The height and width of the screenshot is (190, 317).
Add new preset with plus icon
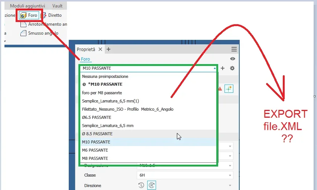pos(223,68)
